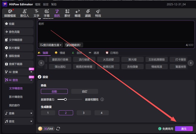The image size is (196, 134).
Task: Switch to the 過渡 tab
Action: tap(94, 53)
